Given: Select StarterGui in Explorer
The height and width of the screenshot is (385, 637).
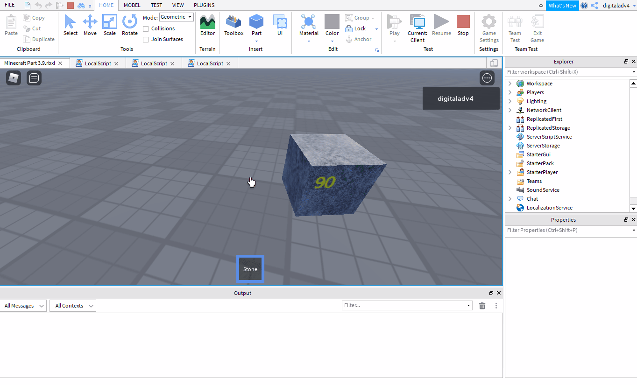Looking at the screenshot, I should point(538,154).
